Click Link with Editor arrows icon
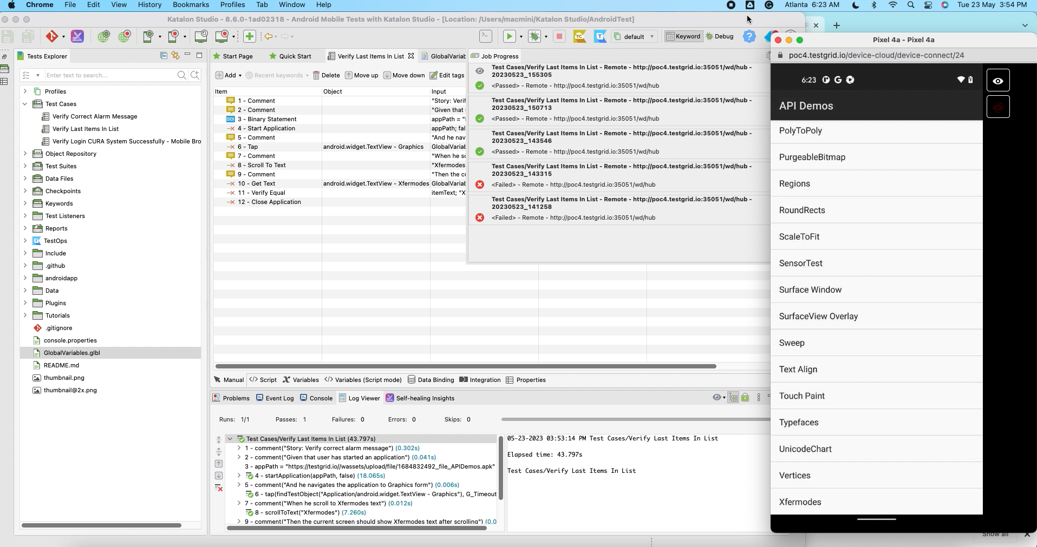This screenshot has height=547, width=1037. (175, 55)
